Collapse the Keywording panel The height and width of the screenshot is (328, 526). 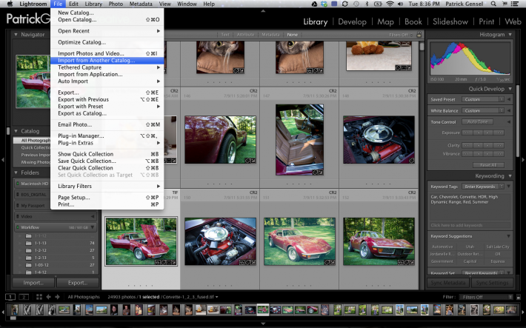(510, 175)
